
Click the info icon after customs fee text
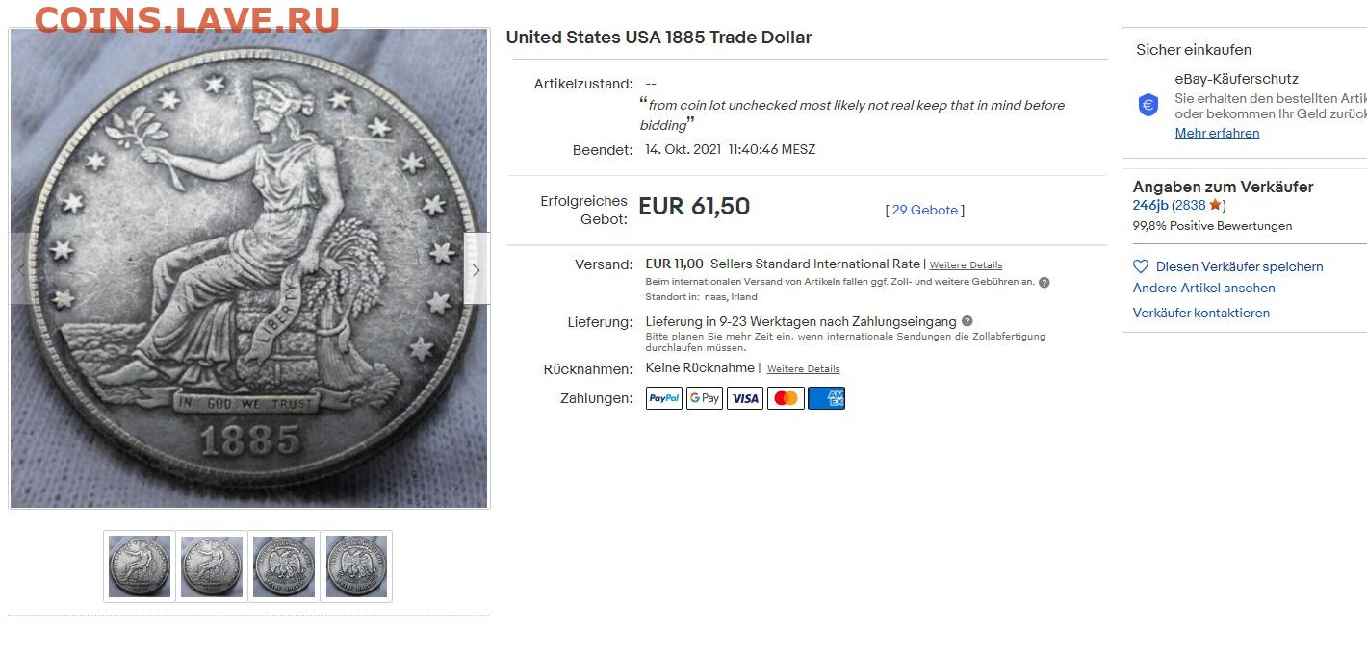(1044, 283)
